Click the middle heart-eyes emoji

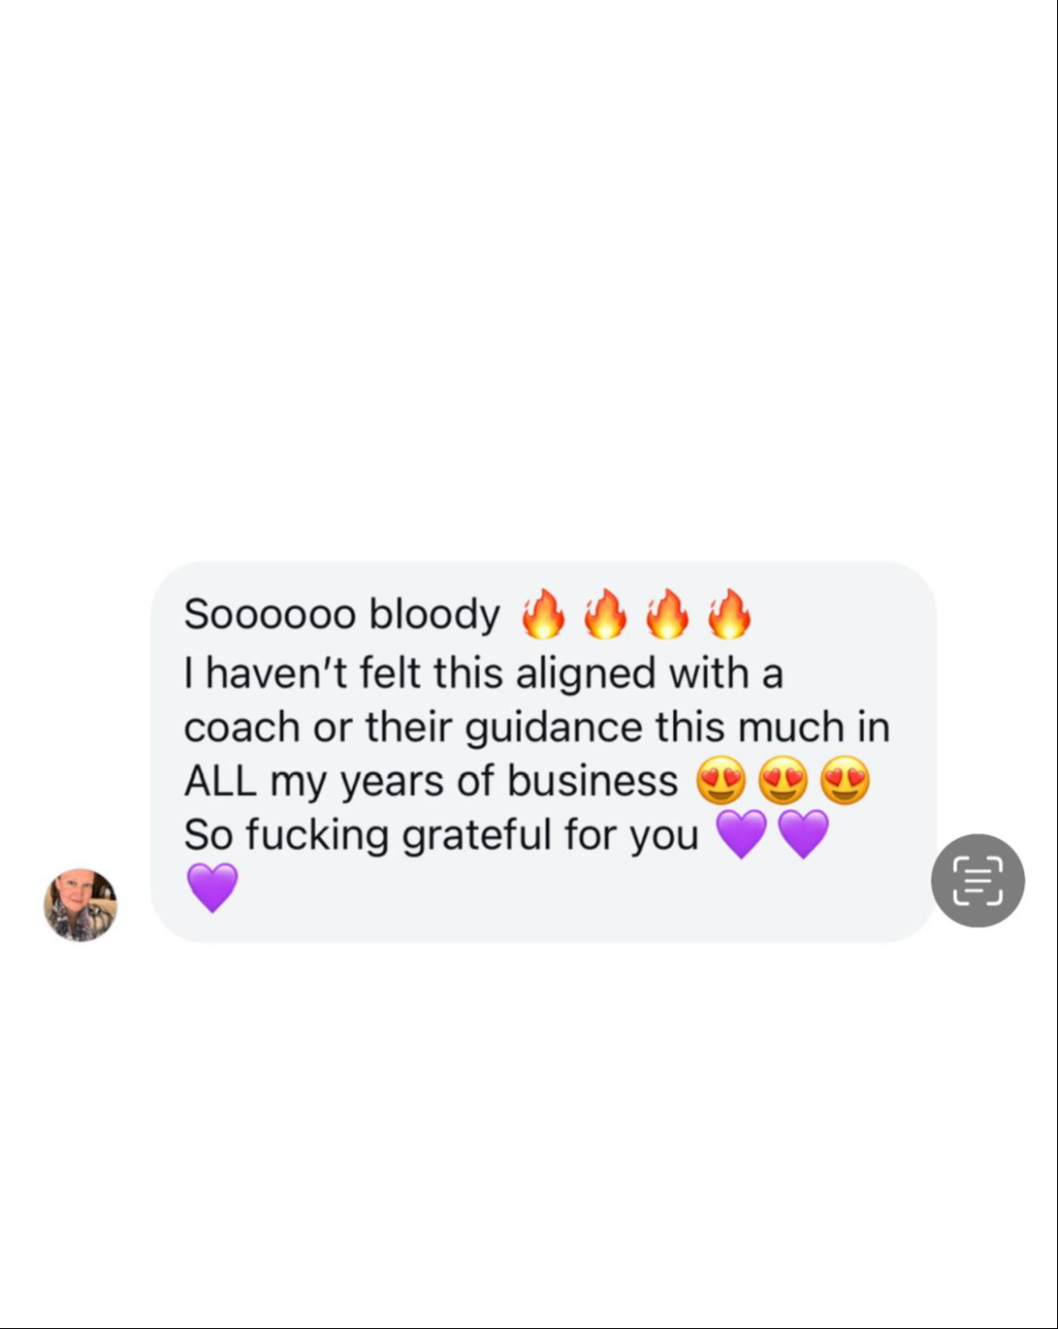[x=783, y=781]
